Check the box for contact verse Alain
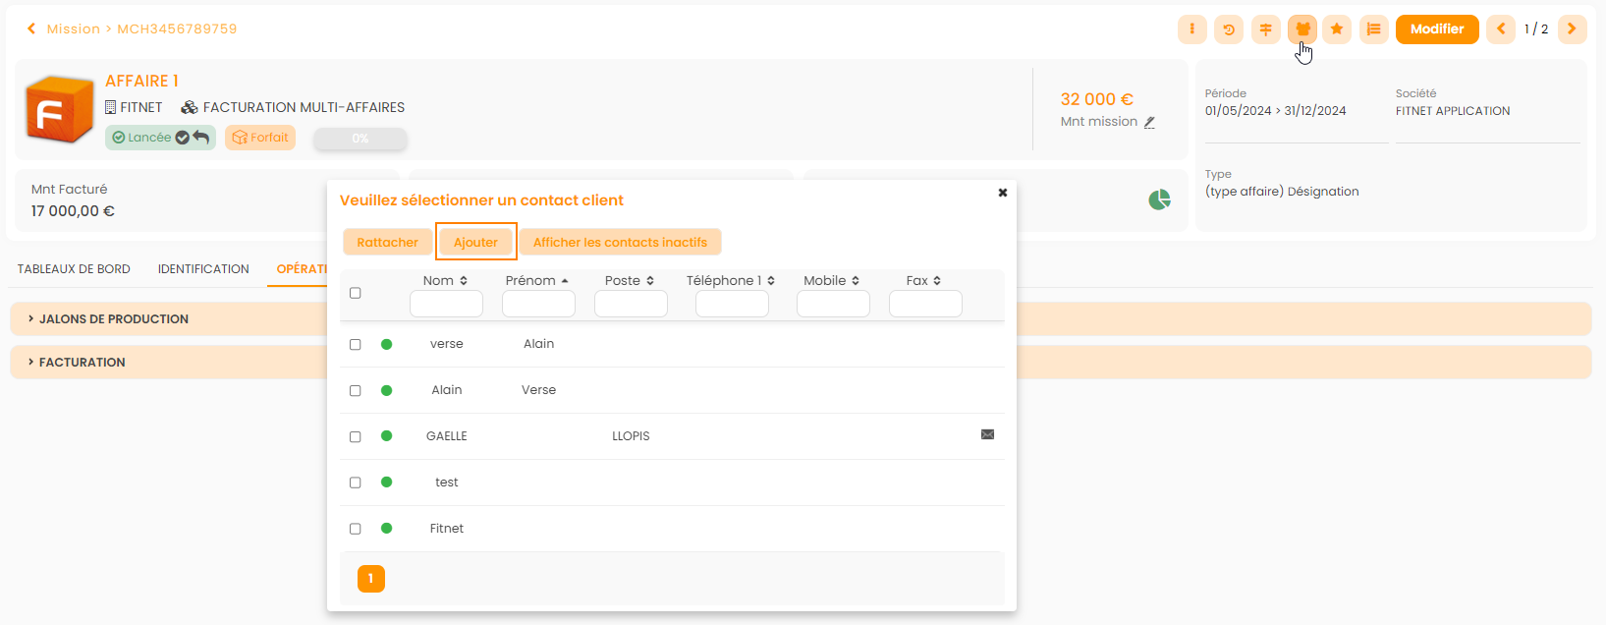 [356, 345]
